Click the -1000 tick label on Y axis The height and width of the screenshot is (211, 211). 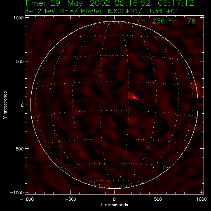(17, 192)
